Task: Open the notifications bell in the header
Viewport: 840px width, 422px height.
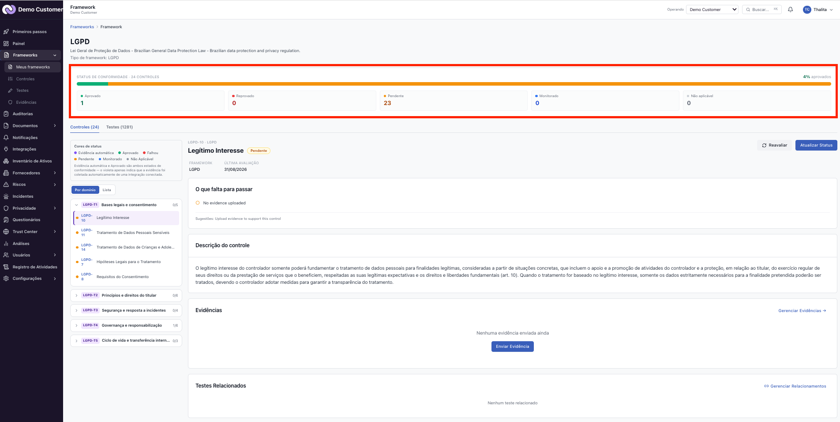Action: pos(790,9)
